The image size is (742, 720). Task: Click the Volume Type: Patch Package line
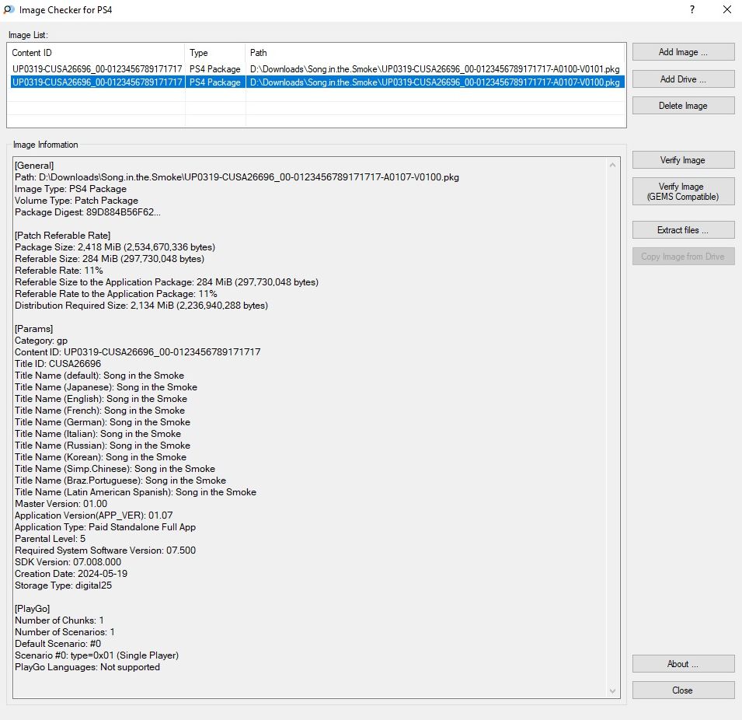pyautogui.click(x=76, y=201)
